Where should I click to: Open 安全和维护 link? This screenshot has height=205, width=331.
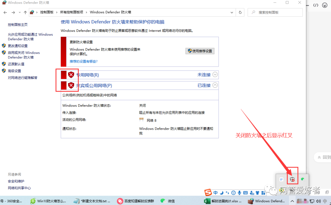(x=16, y=181)
